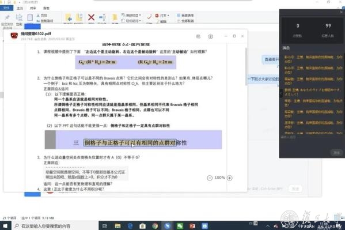This screenshot has width=345, height=230.
Task: Zoom in with the plus button near 100%
Action: point(229,178)
